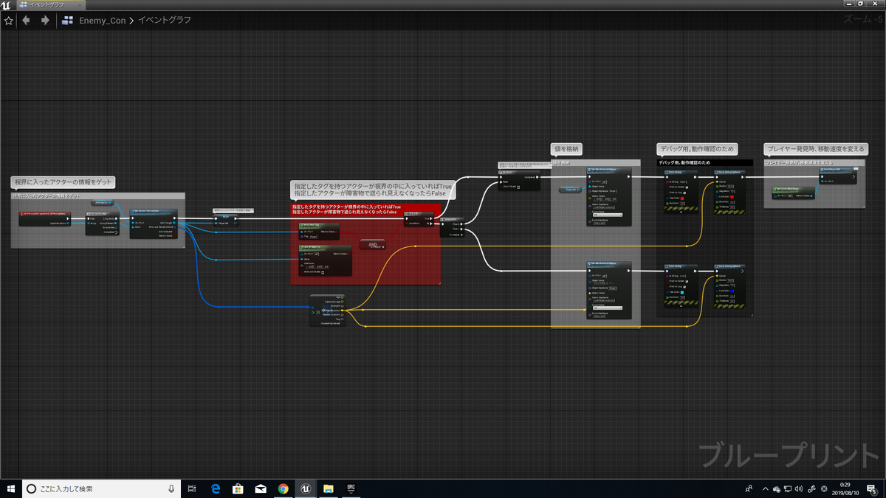Select the Player Ref variable in 値を格納 comment
886x498 pixels.
pos(569,190)
